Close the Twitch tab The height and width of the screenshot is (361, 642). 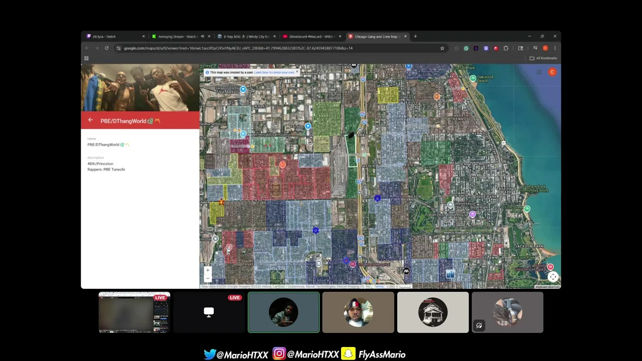(143, 37)
